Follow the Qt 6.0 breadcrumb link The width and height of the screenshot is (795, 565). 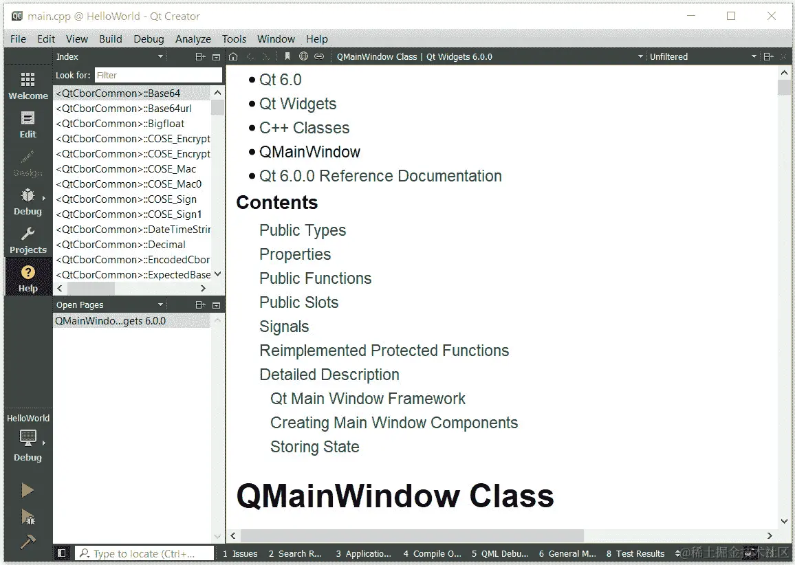click(281, 80)
